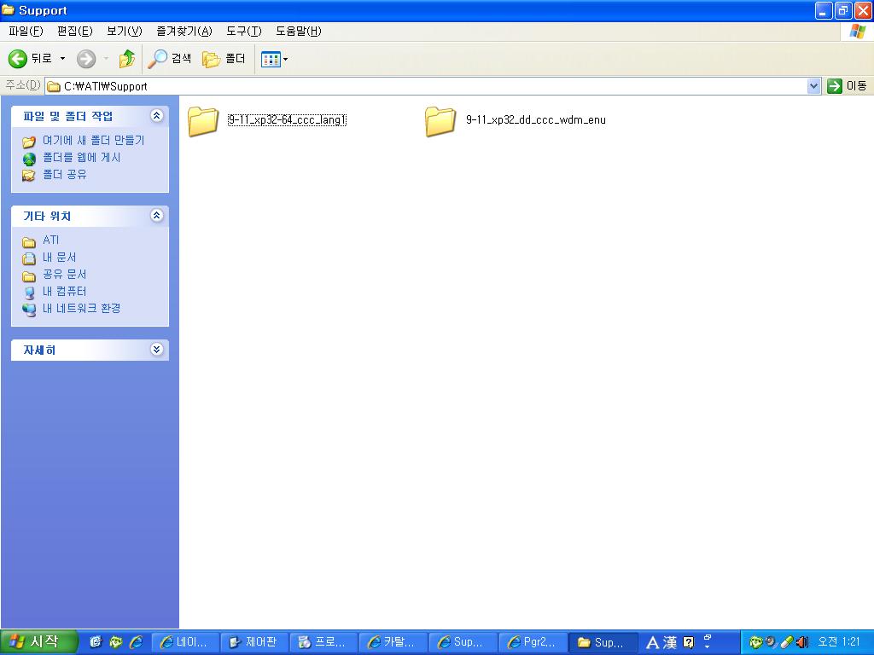Open the 카탈... taskbar window

[x=393, y=642]
